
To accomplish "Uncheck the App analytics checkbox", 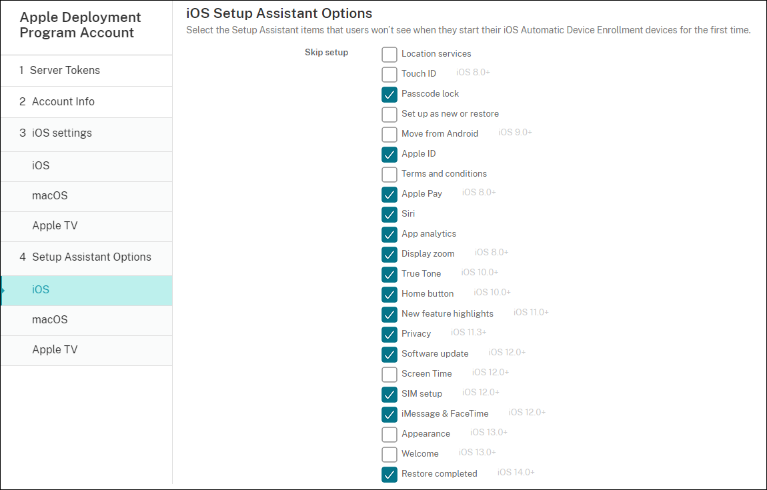I will click(x=390, y=234).
